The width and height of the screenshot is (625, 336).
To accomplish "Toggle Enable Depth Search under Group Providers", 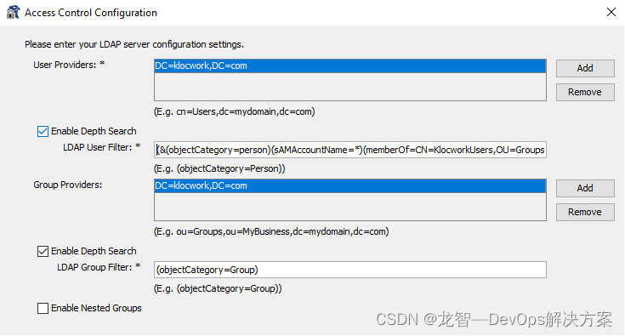I will tap(43, 251).
